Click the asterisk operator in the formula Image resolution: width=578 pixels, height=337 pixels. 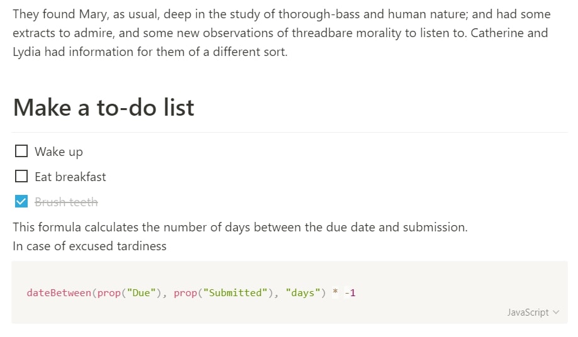[x=335, y=293]
